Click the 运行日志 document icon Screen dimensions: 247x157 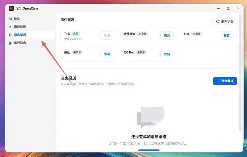10,43
